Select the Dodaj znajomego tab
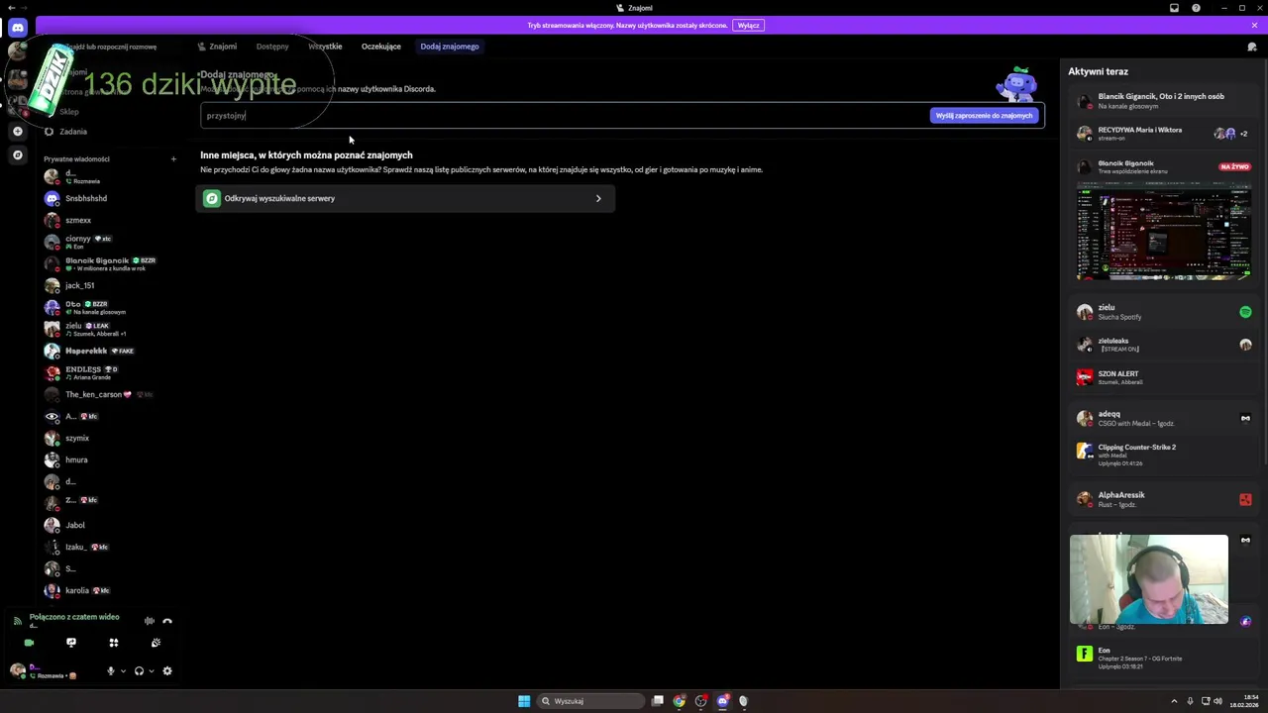This screenshot has height=713, width=1268. (x=449, y=47)
